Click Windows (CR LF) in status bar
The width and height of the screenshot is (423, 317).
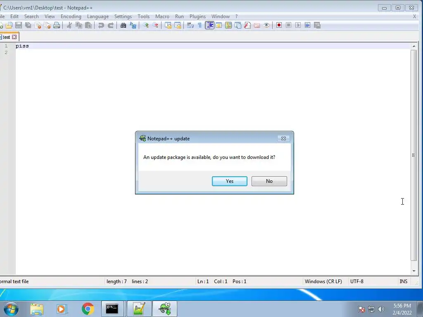pyautogui.click(x=323, y=282)
